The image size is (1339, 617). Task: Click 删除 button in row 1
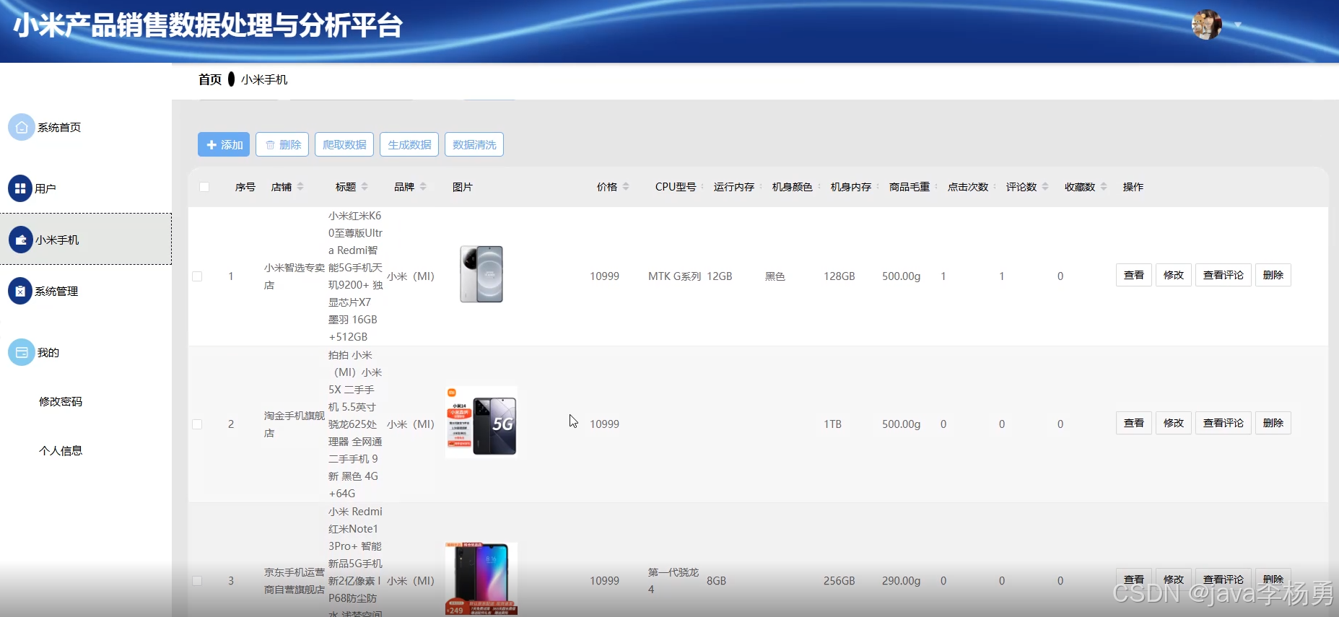(x=1273, y=275)
